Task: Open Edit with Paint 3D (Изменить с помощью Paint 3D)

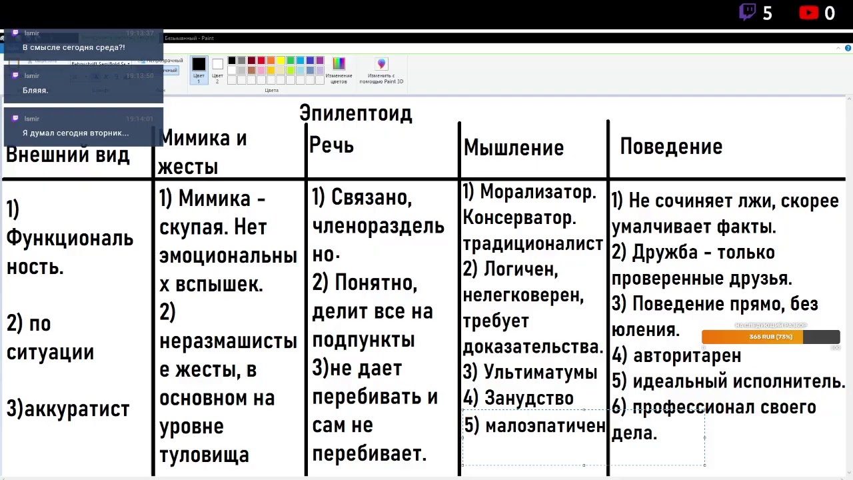Action: 381,71
